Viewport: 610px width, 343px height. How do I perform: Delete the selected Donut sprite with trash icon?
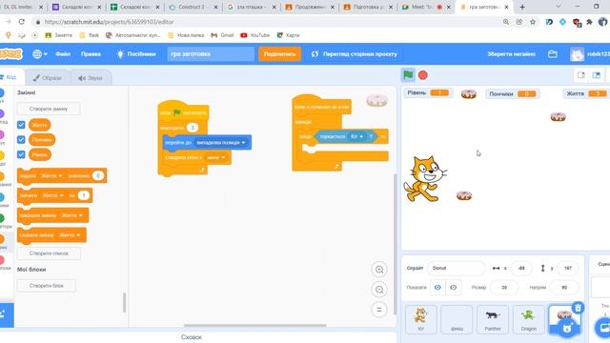pos(578,308)
